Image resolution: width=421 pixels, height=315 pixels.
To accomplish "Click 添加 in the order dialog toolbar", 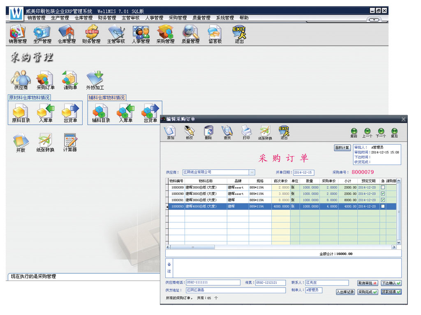I will (x=170, y=132).
